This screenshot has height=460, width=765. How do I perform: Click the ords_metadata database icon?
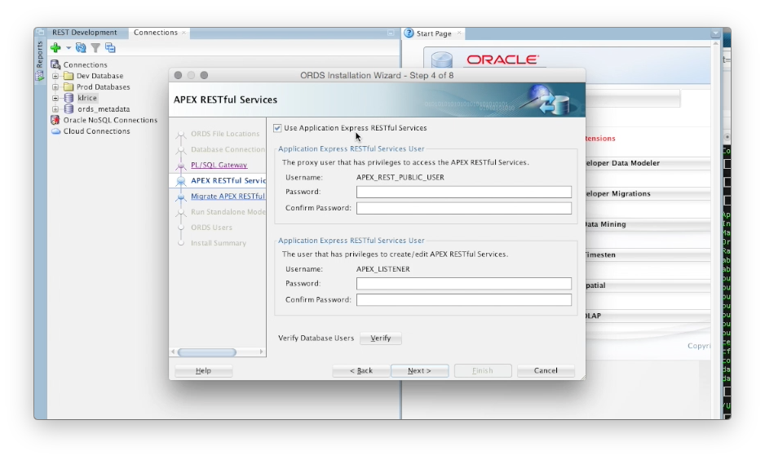click(x=69, y=108)
